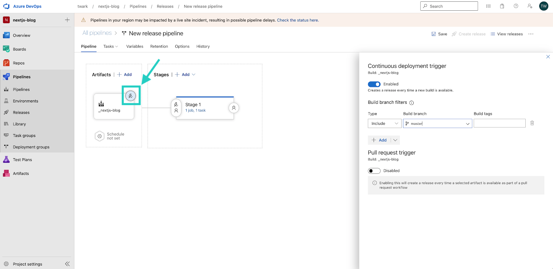Click the nextjs-blog project name in the sidebar
The width and height of the screenshot is (553, 269).
tap(24, 20)
